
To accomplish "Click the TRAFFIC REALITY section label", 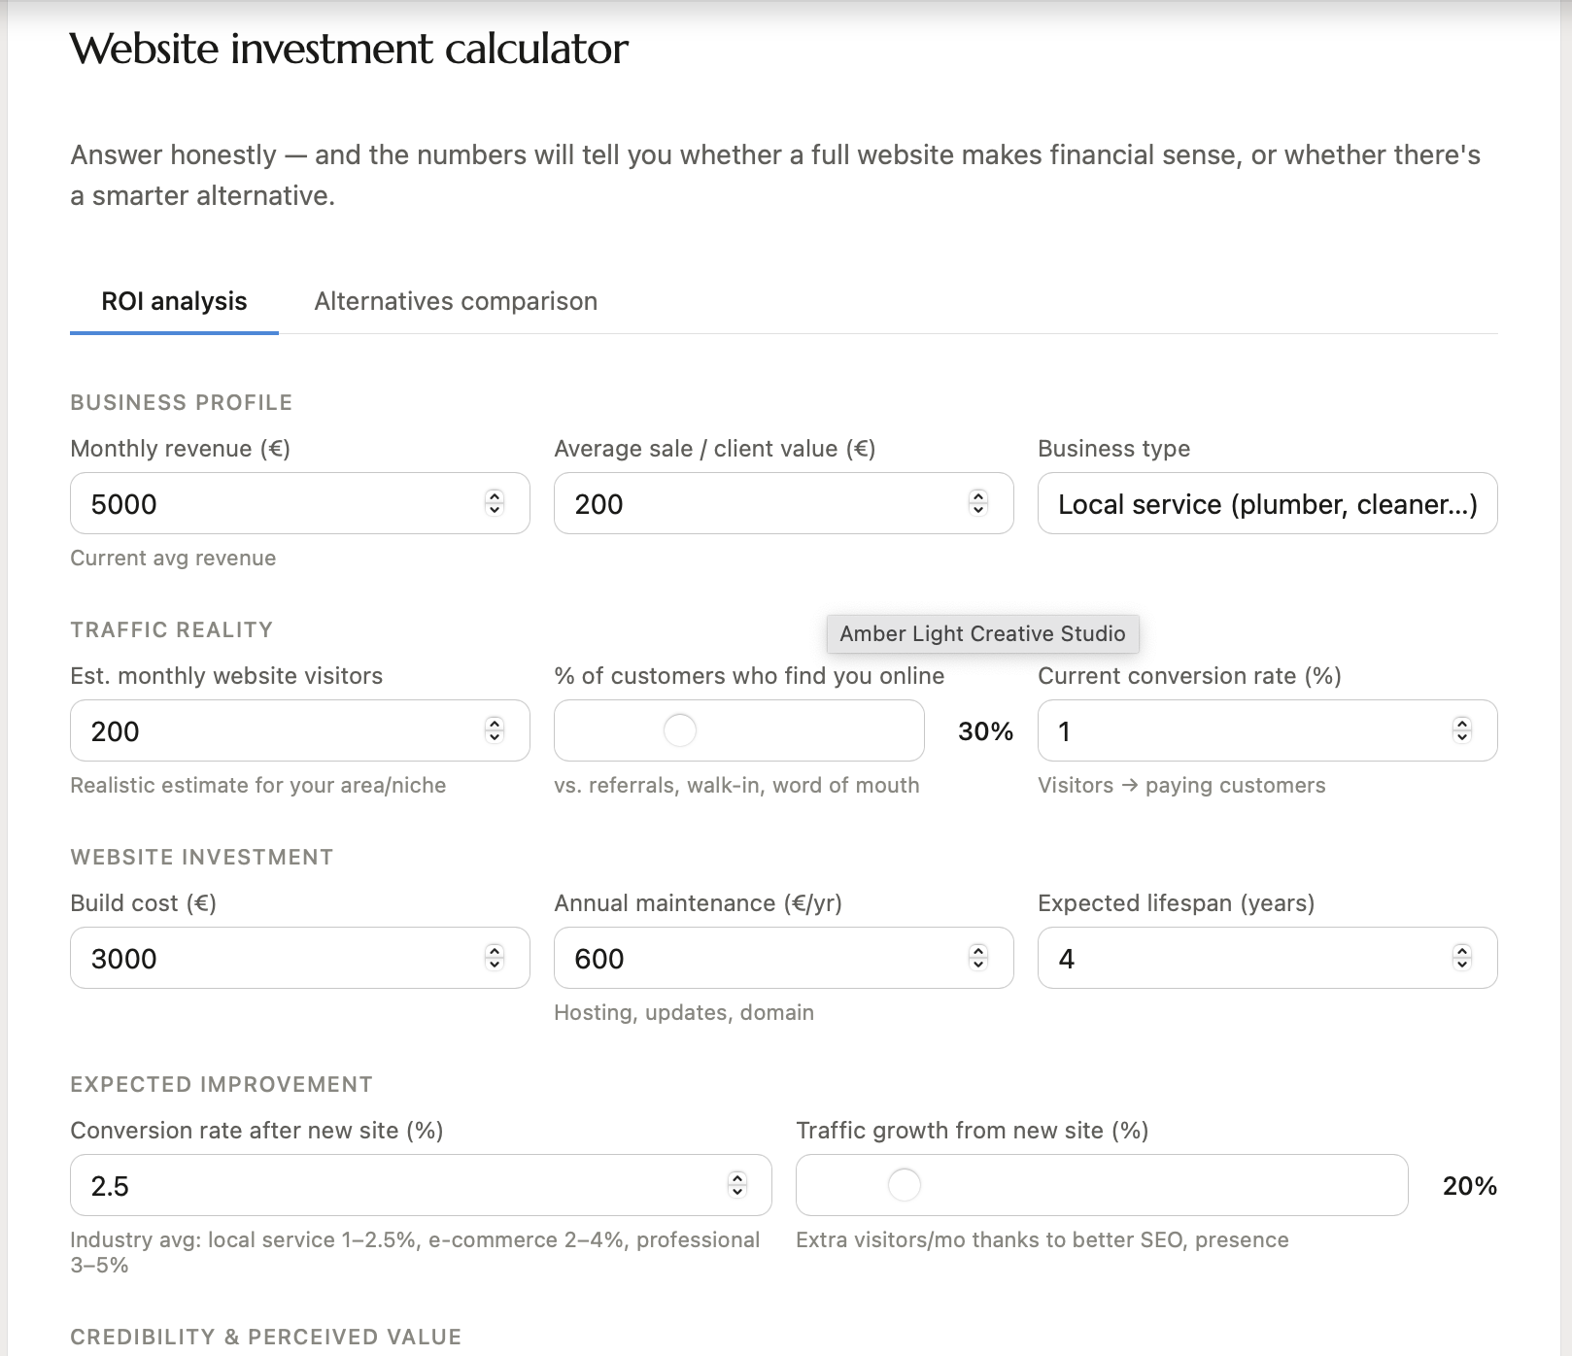I will click(171, 629).
